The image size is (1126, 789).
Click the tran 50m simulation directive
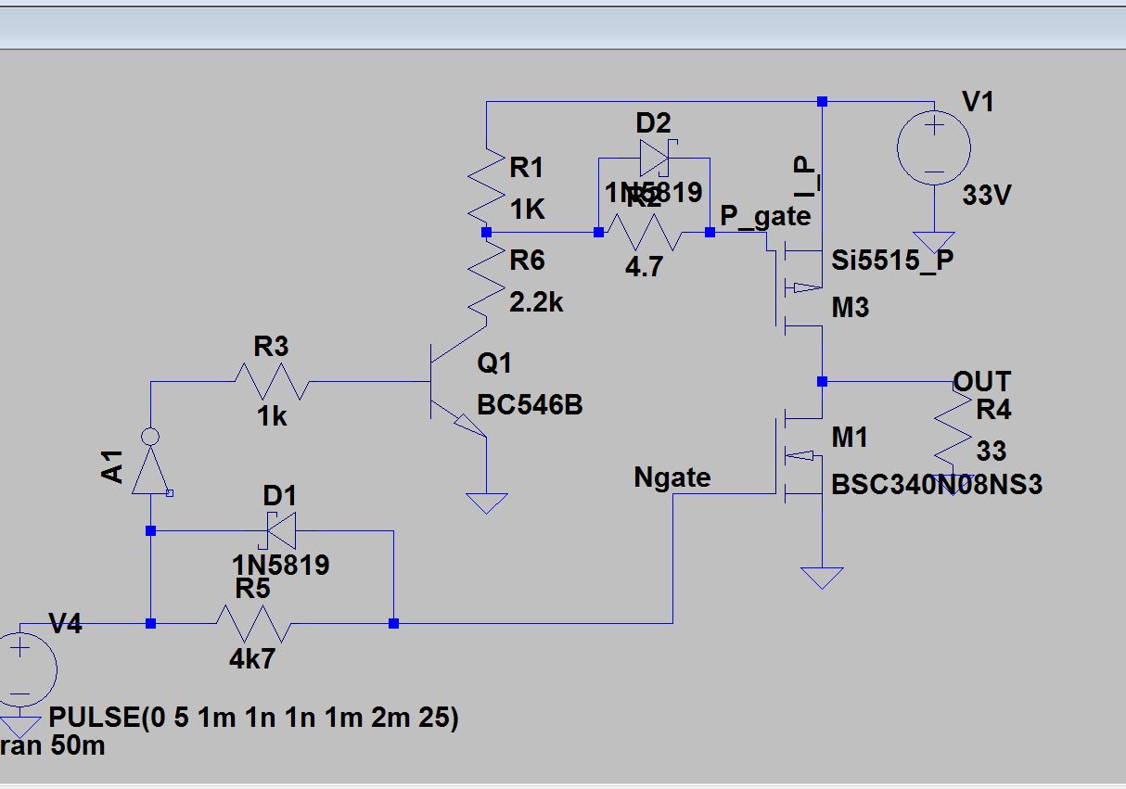point(53,746)
